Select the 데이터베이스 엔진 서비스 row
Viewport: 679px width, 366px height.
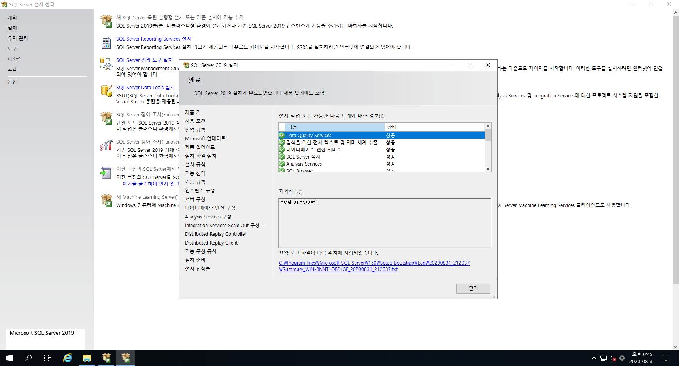(381, 149)
